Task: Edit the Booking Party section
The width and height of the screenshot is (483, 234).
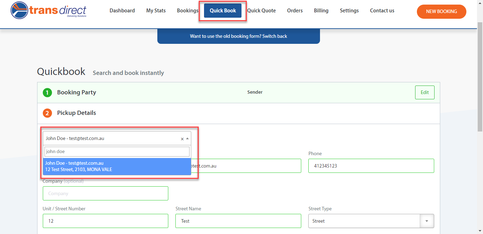Action: (424, 92)
